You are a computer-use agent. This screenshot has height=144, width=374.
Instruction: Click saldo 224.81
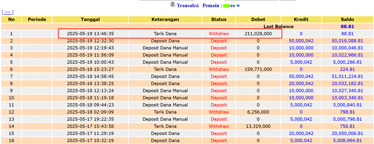click(347, 69)
